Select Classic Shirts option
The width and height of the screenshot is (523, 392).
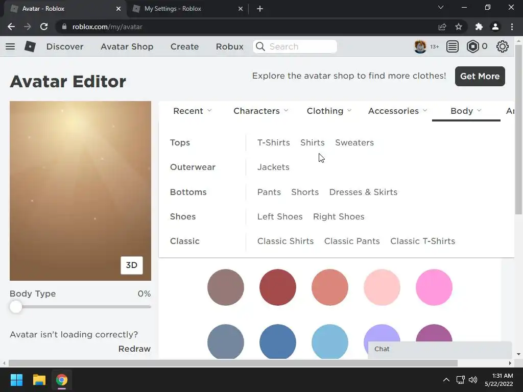(x=285, y=241)
